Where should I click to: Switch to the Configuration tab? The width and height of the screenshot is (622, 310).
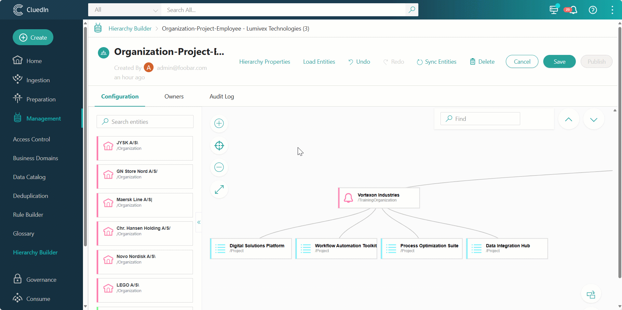[x=120, y=97]
